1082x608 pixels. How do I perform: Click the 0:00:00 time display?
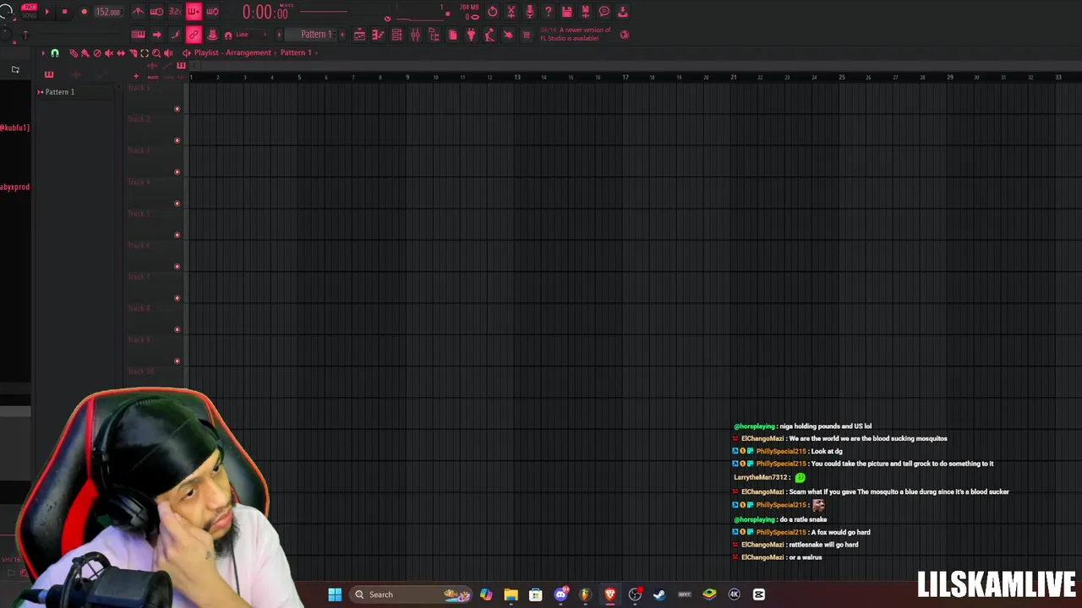[x=265, y=12]
